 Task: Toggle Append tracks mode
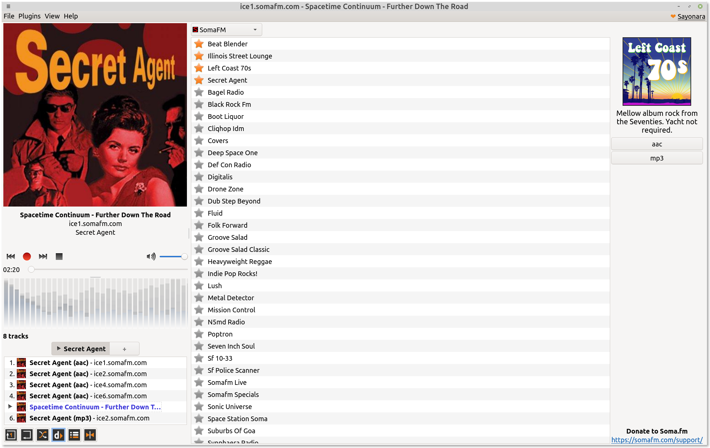[74, 435]
